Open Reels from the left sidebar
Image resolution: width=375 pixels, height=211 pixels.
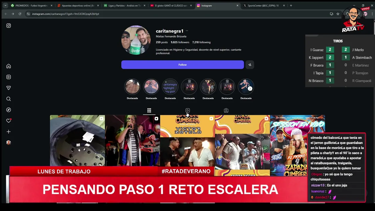coord(8,77)
